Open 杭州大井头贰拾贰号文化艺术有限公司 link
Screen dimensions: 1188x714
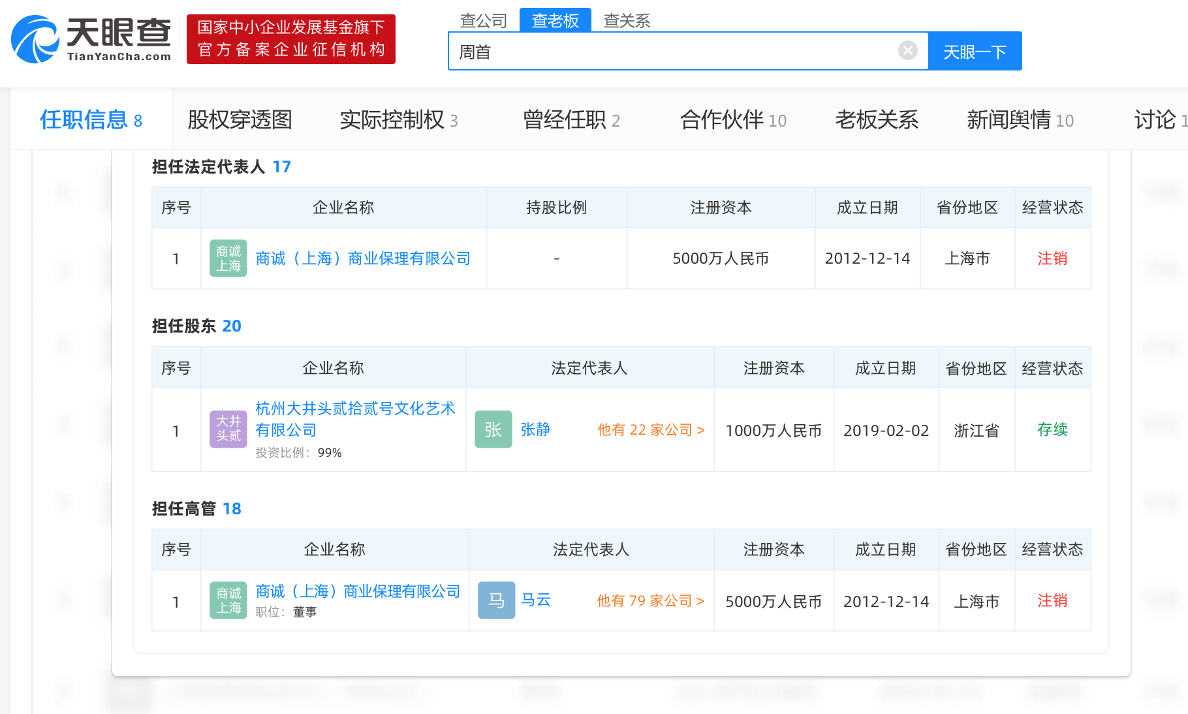pyautogui.click(x=355, y=419)
